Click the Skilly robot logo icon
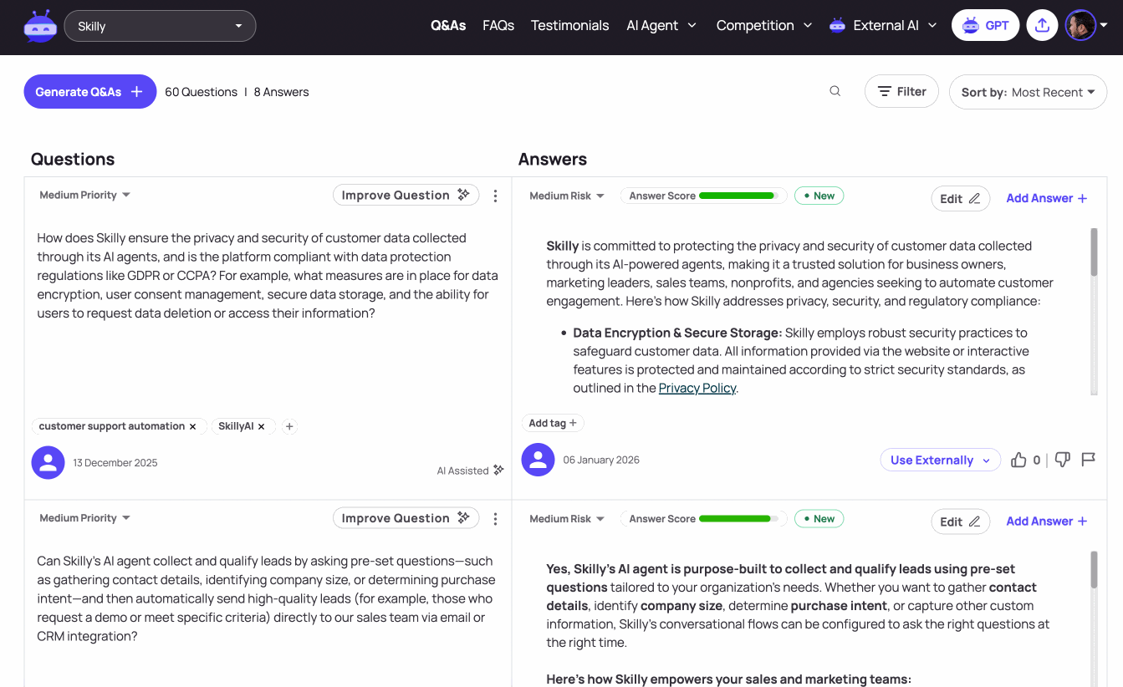This screenshot has height=687, width=1123. pyautogui.click(x=40, y=26)
